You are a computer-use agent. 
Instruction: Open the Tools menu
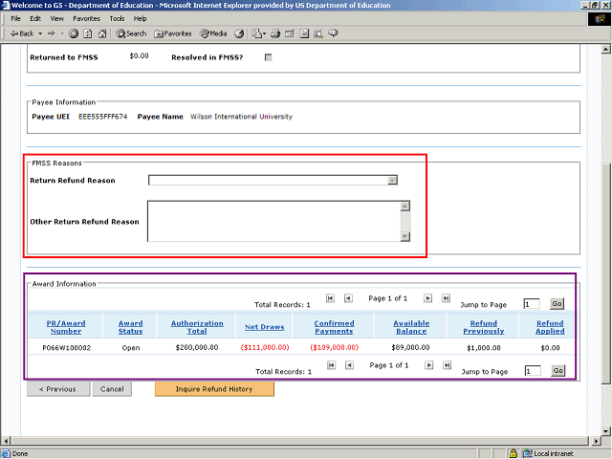pos(117,18)
